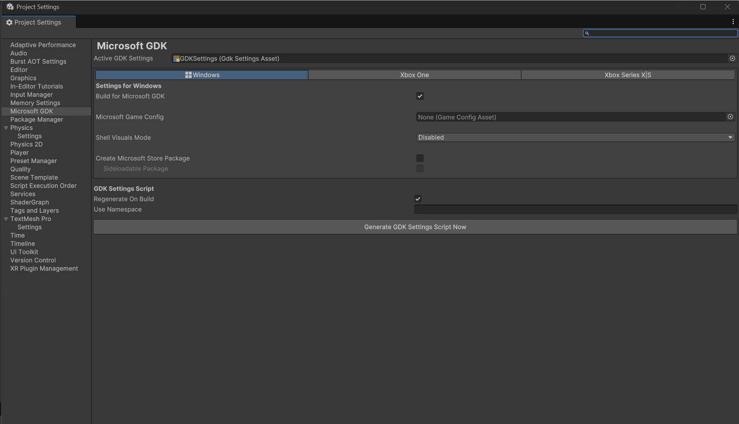The image size is (739, 424).
Task: Click the Unity logo in the title bar
Action: click(10, 7)
